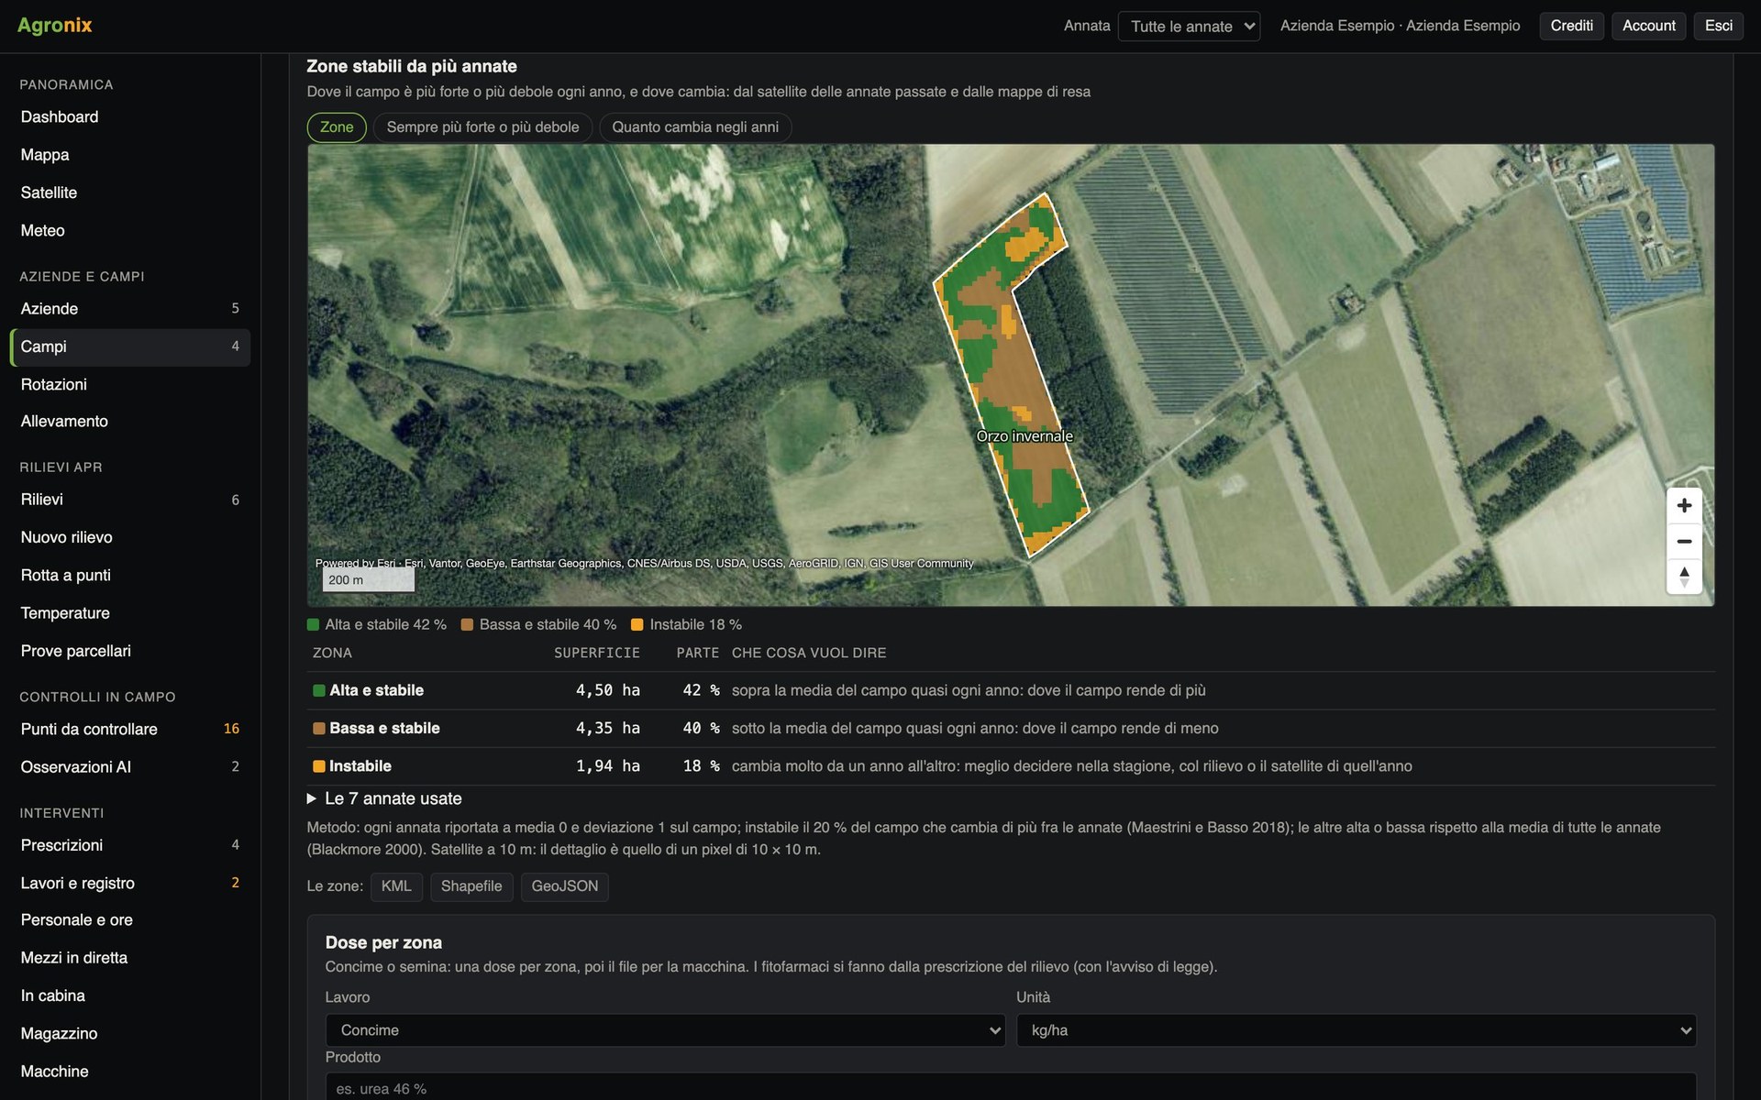This screenshot has height=1100, width=1761.
Task: Reset map bearing with compass icon
Action: 1684,577
